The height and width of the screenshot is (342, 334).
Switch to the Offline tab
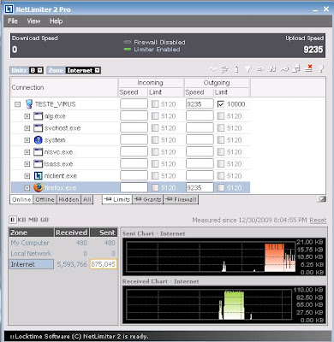pyautogui.click(x=45, y=199)
